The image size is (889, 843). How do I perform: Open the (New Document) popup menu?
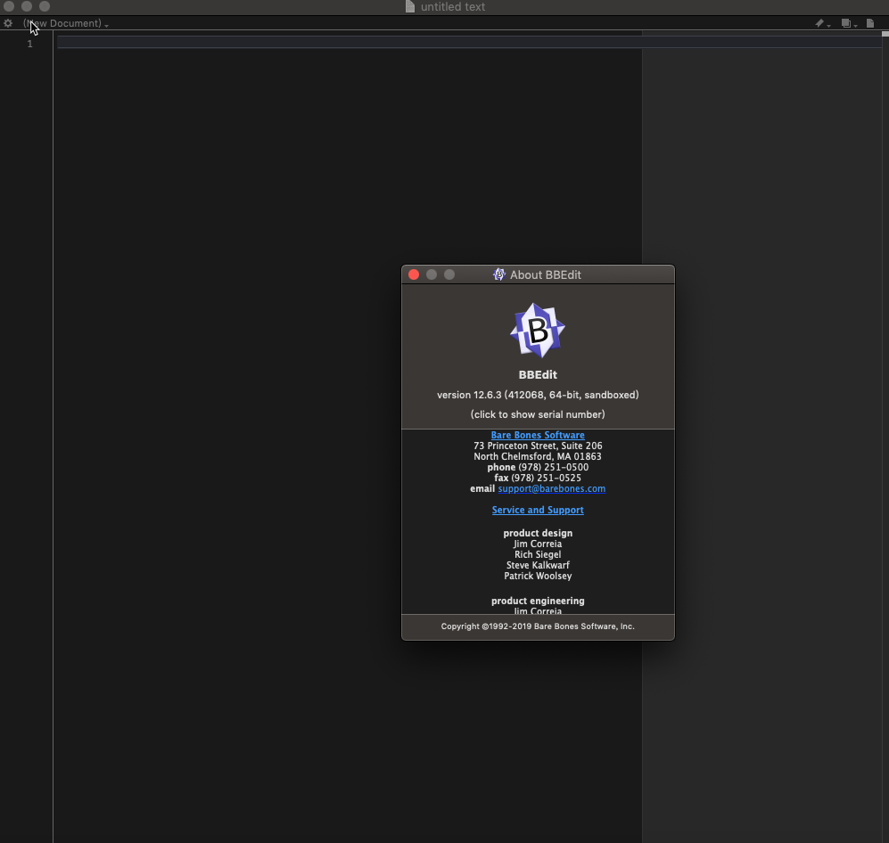pyautogui.click(x=66, y=23)
